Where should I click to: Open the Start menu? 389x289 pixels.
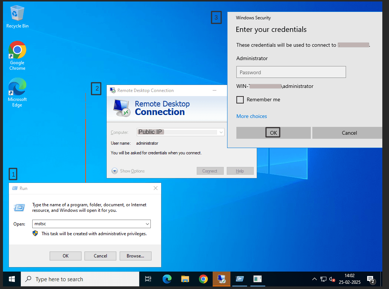(x=11, y=279)
